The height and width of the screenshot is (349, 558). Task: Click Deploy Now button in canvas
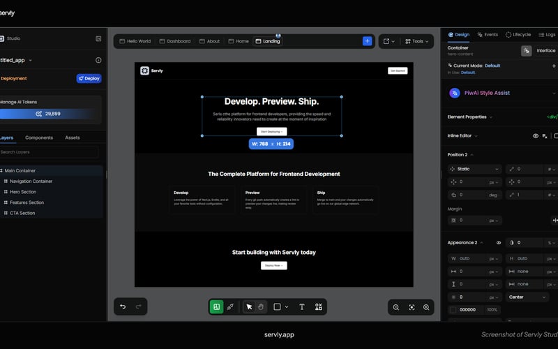[273, 265]
